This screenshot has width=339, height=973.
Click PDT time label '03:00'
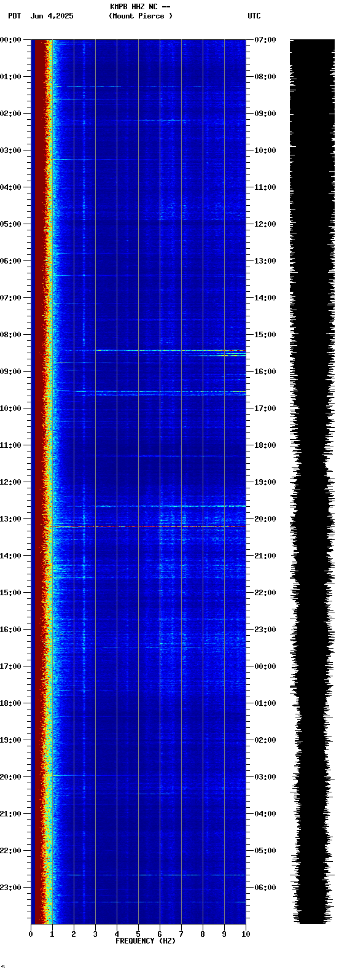click(x=10, y=150)
